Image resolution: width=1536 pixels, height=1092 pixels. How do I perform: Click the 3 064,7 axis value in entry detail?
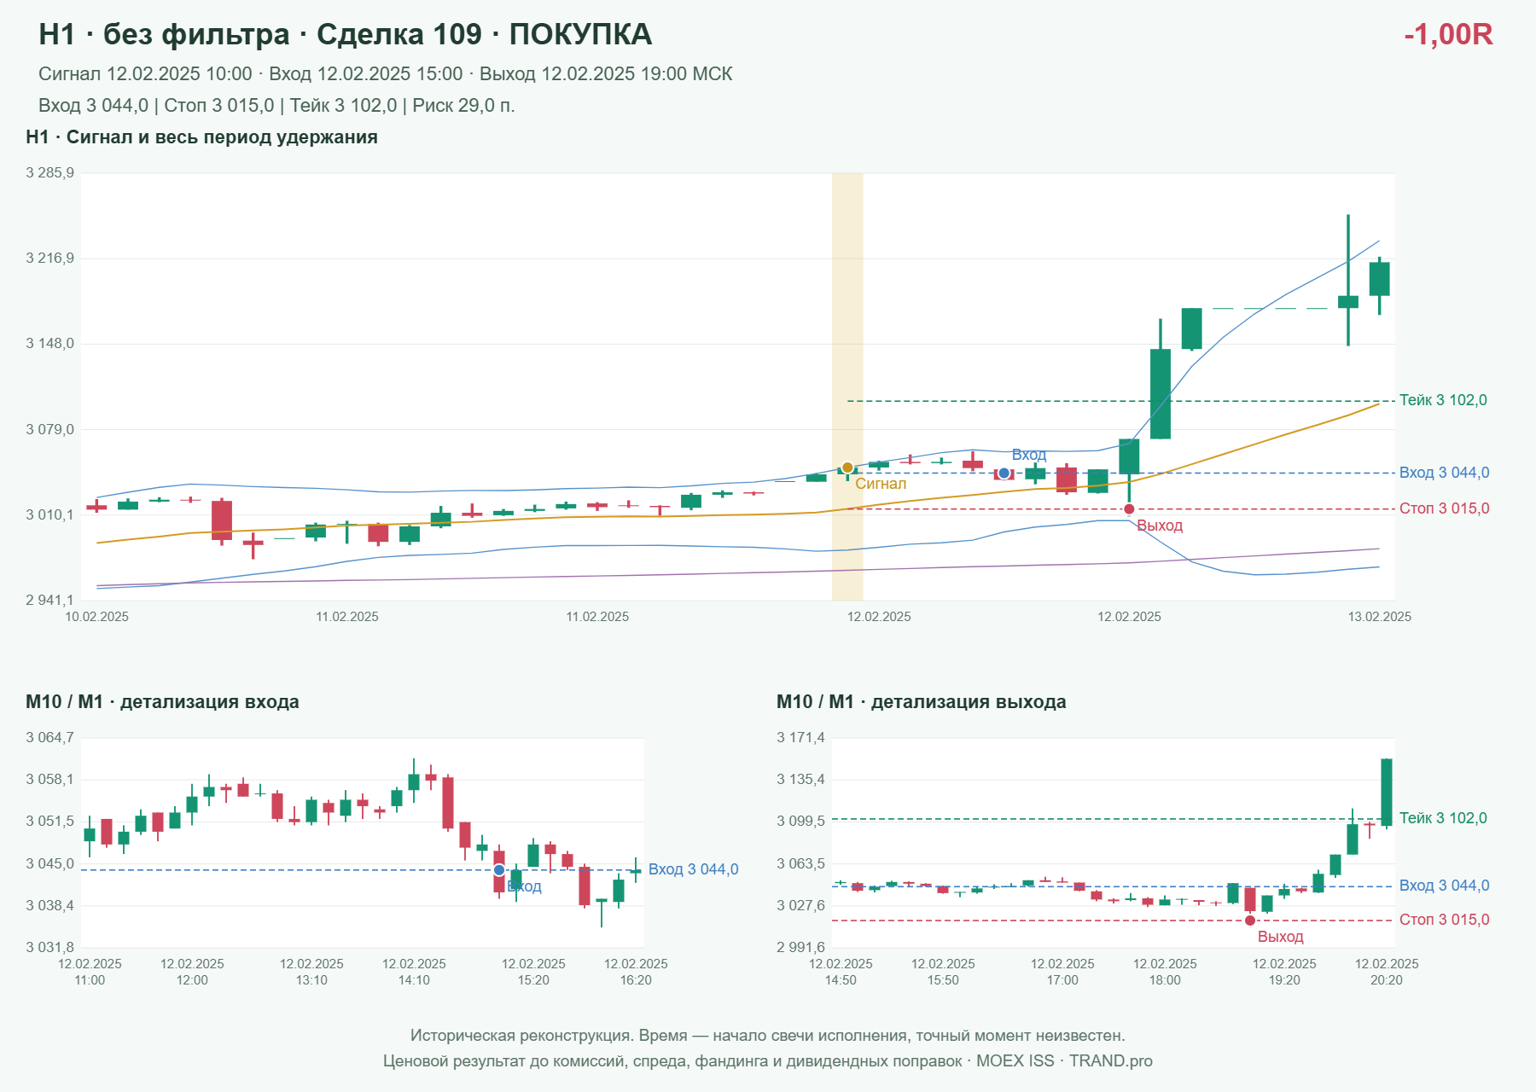coord(50,738)
